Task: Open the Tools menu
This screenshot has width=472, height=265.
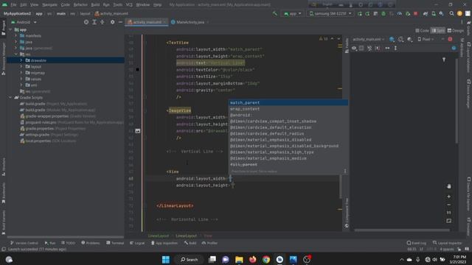Action: 118,5
